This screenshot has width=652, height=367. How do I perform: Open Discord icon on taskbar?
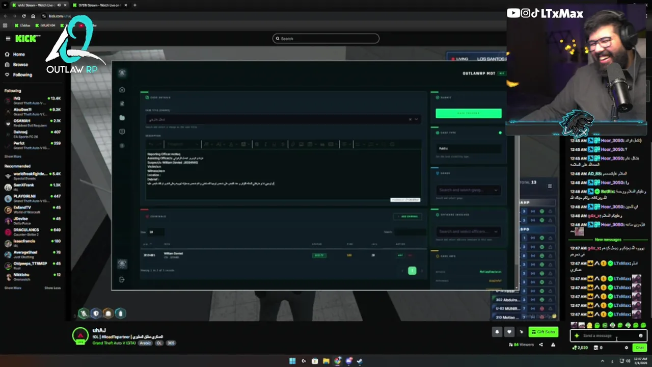348,361
